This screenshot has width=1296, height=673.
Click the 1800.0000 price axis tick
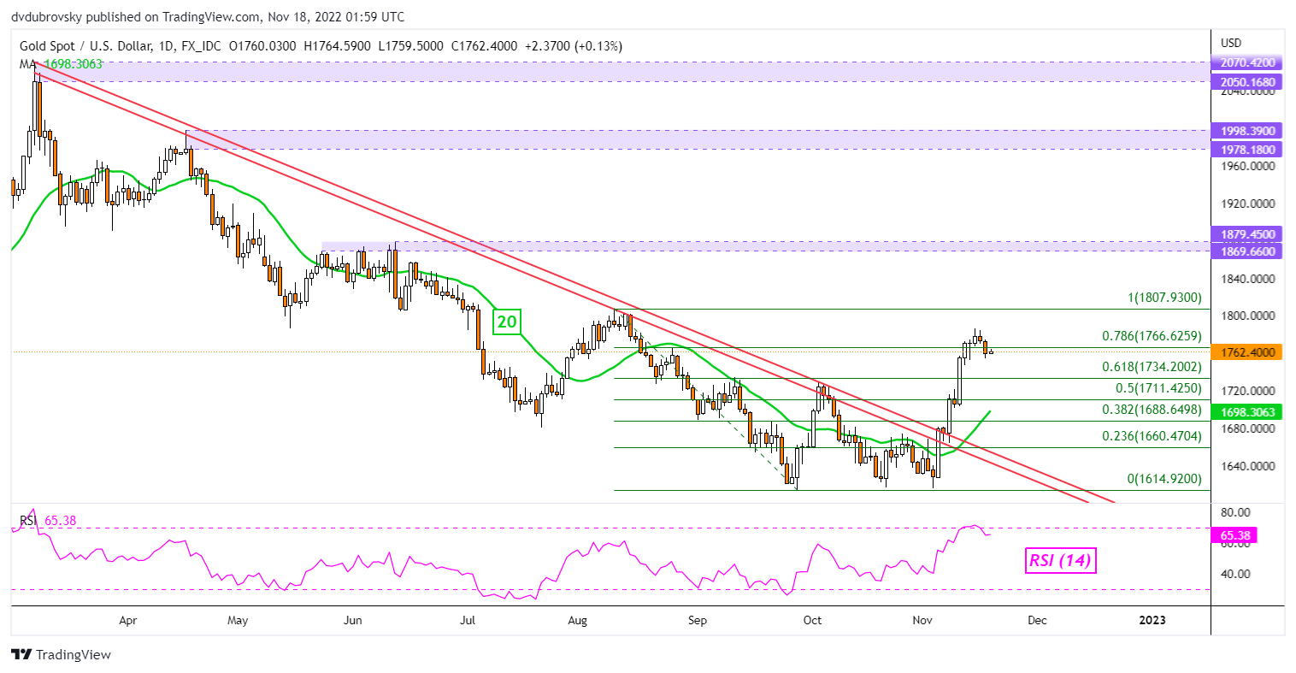[1247, 316]
